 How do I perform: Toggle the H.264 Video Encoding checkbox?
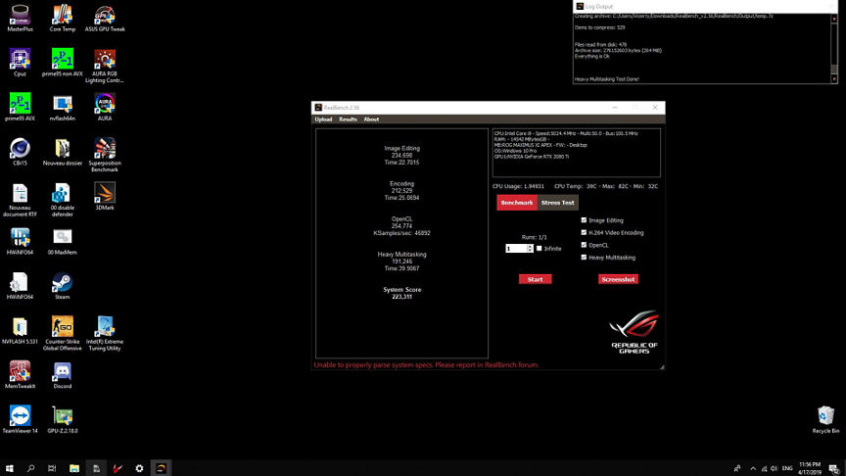tap(585, 233)
